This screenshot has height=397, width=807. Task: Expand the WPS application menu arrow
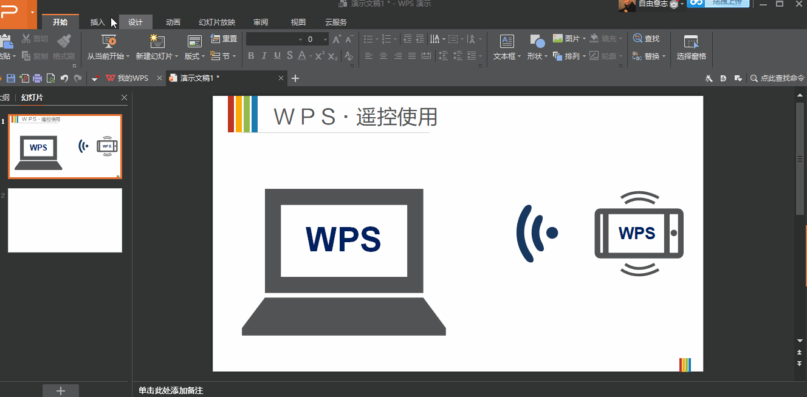pyautogui.click(x=32, y=12)
